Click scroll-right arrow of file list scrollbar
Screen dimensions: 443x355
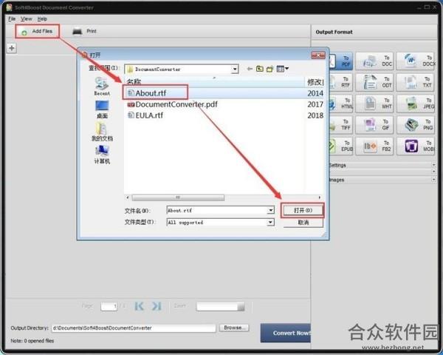[320, 197]
